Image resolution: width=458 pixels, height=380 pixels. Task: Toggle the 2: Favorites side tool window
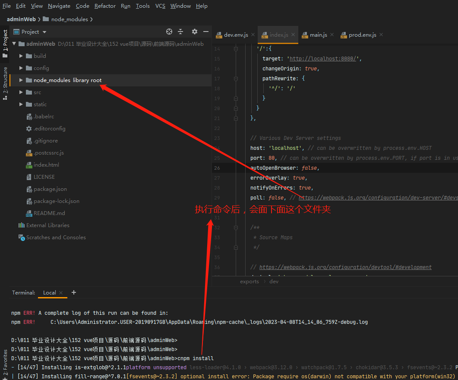pos(5,364)
